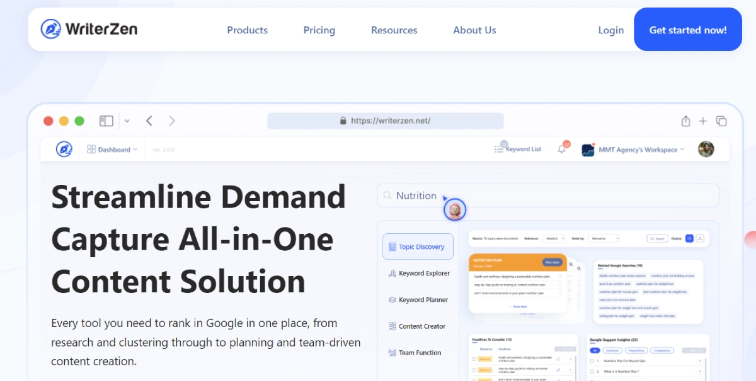This screenshot has height=381, width=756.
Task: Click the browser sidebar toggle icon
Action: [x=106, y=121]
